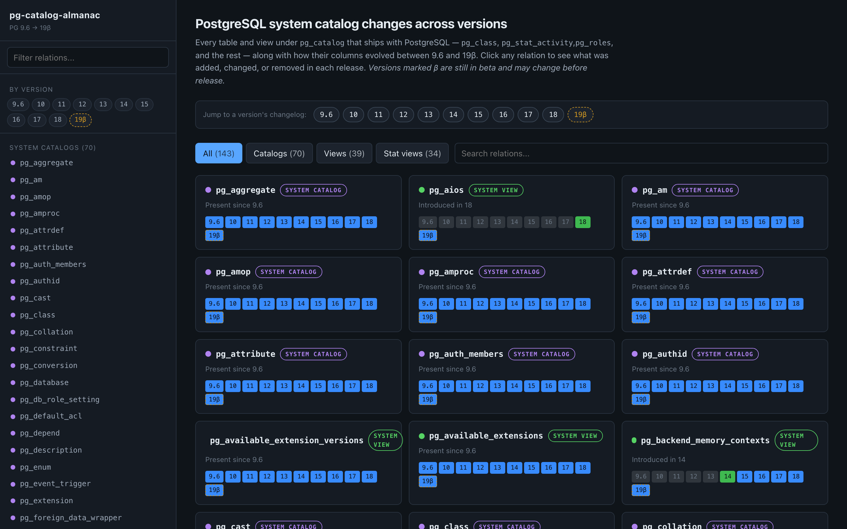Open the pg_aios card title
Image resolution: width=847 pixels, height=529 pixels.
click(446, 190)
